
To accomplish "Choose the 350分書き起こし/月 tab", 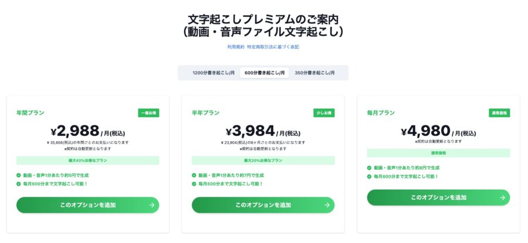I will [315, 73].
